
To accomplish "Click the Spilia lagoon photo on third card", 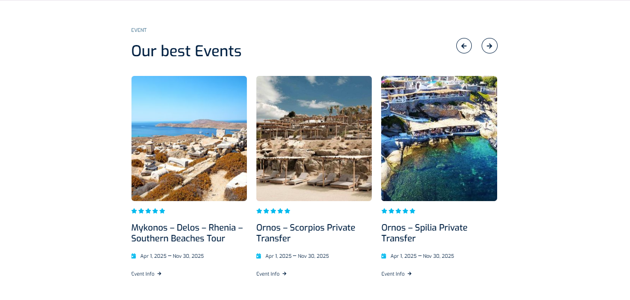I will pyautogui.click(x=439, y=138).
